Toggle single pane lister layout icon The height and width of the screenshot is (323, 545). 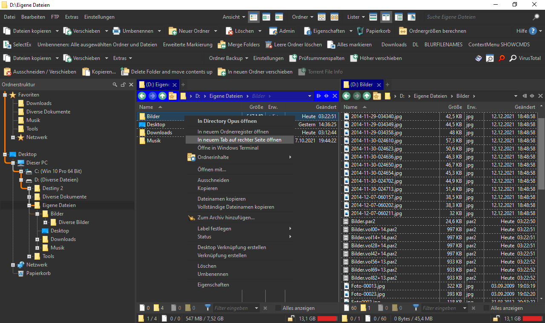tap(373, 17)
